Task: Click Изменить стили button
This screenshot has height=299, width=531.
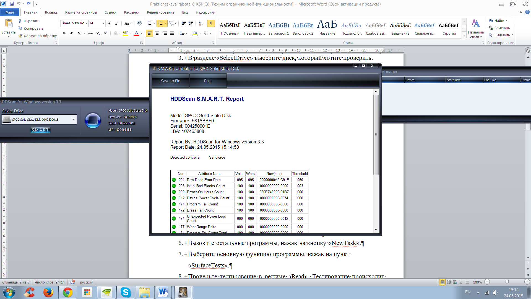Action: [x=476, y=29]
